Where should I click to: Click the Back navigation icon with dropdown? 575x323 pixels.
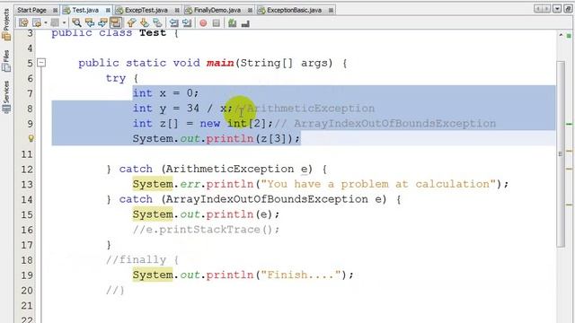click(x=37, y=23)
